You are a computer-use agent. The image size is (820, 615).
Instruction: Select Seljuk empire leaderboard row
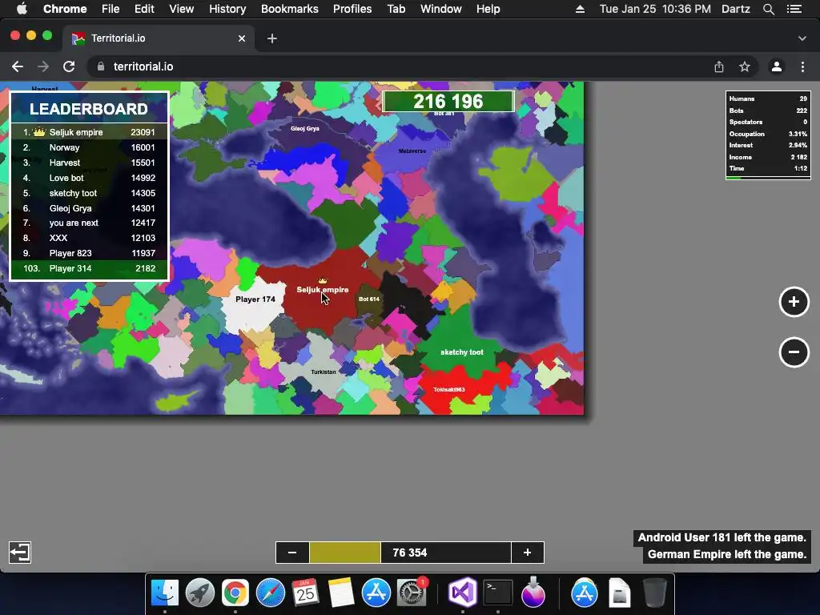tap(90, 132)
